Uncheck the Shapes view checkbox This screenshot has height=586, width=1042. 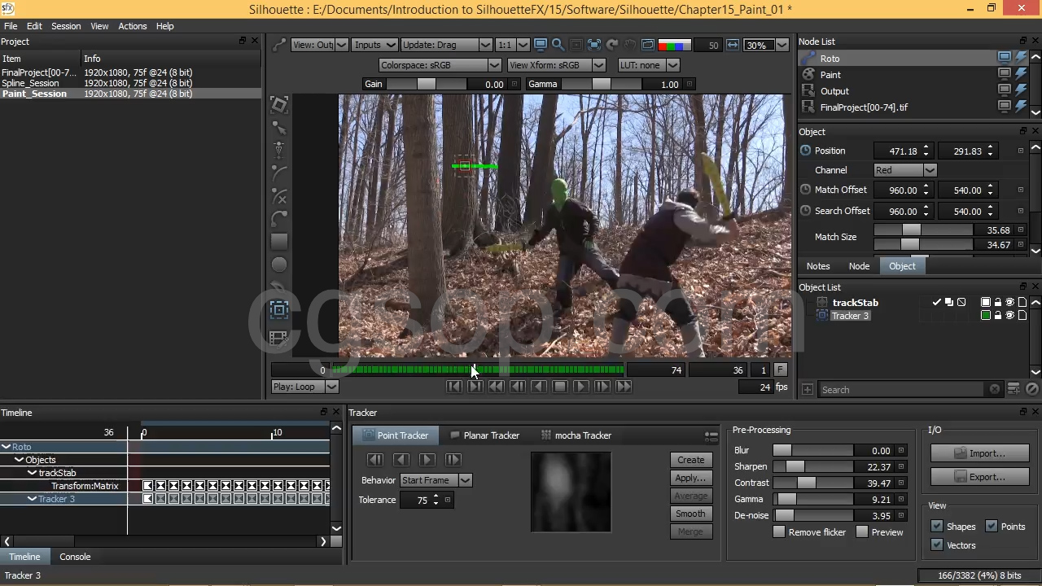tap(937, 527)
